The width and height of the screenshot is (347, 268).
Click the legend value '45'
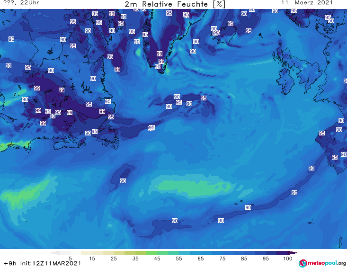pyautogui.click(x=157, y=259)
